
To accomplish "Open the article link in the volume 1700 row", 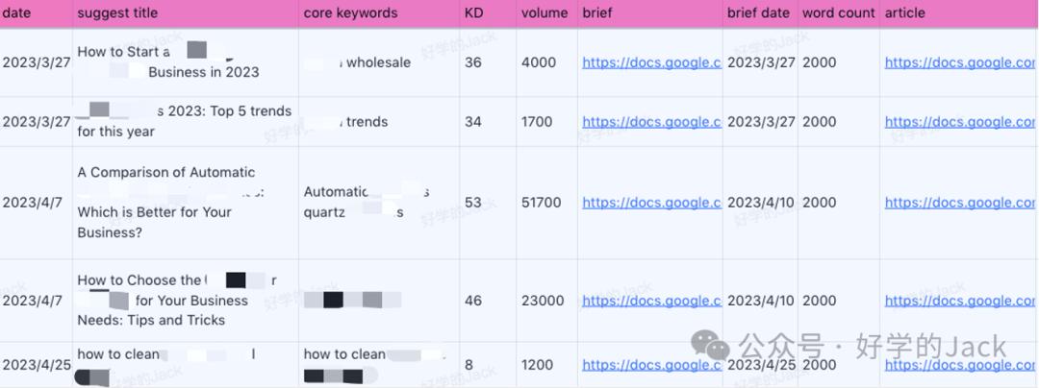I will [x=960, y=122].
